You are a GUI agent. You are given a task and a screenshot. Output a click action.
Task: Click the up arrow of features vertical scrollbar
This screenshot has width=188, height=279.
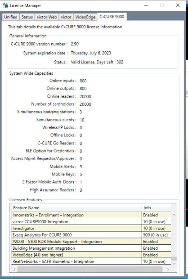pos(174,215)
